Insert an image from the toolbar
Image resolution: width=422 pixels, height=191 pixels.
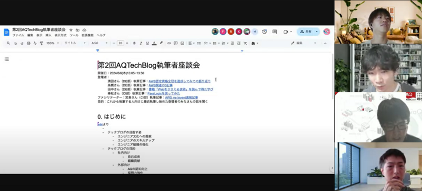[182, 43]
